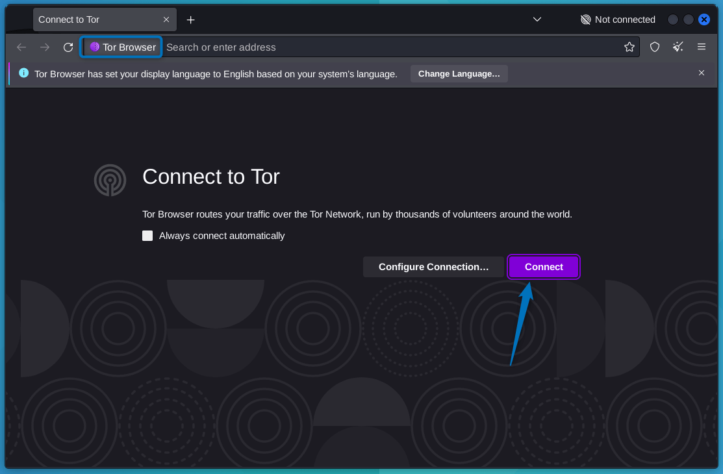723x474 pixels.
Task: Click the info icon on the language banner
Action: click(x=23, y=73)
